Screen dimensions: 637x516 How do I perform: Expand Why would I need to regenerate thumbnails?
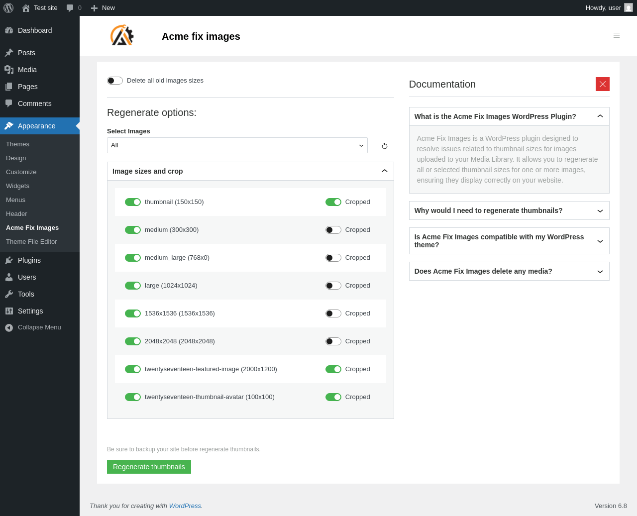pos(509,210)
